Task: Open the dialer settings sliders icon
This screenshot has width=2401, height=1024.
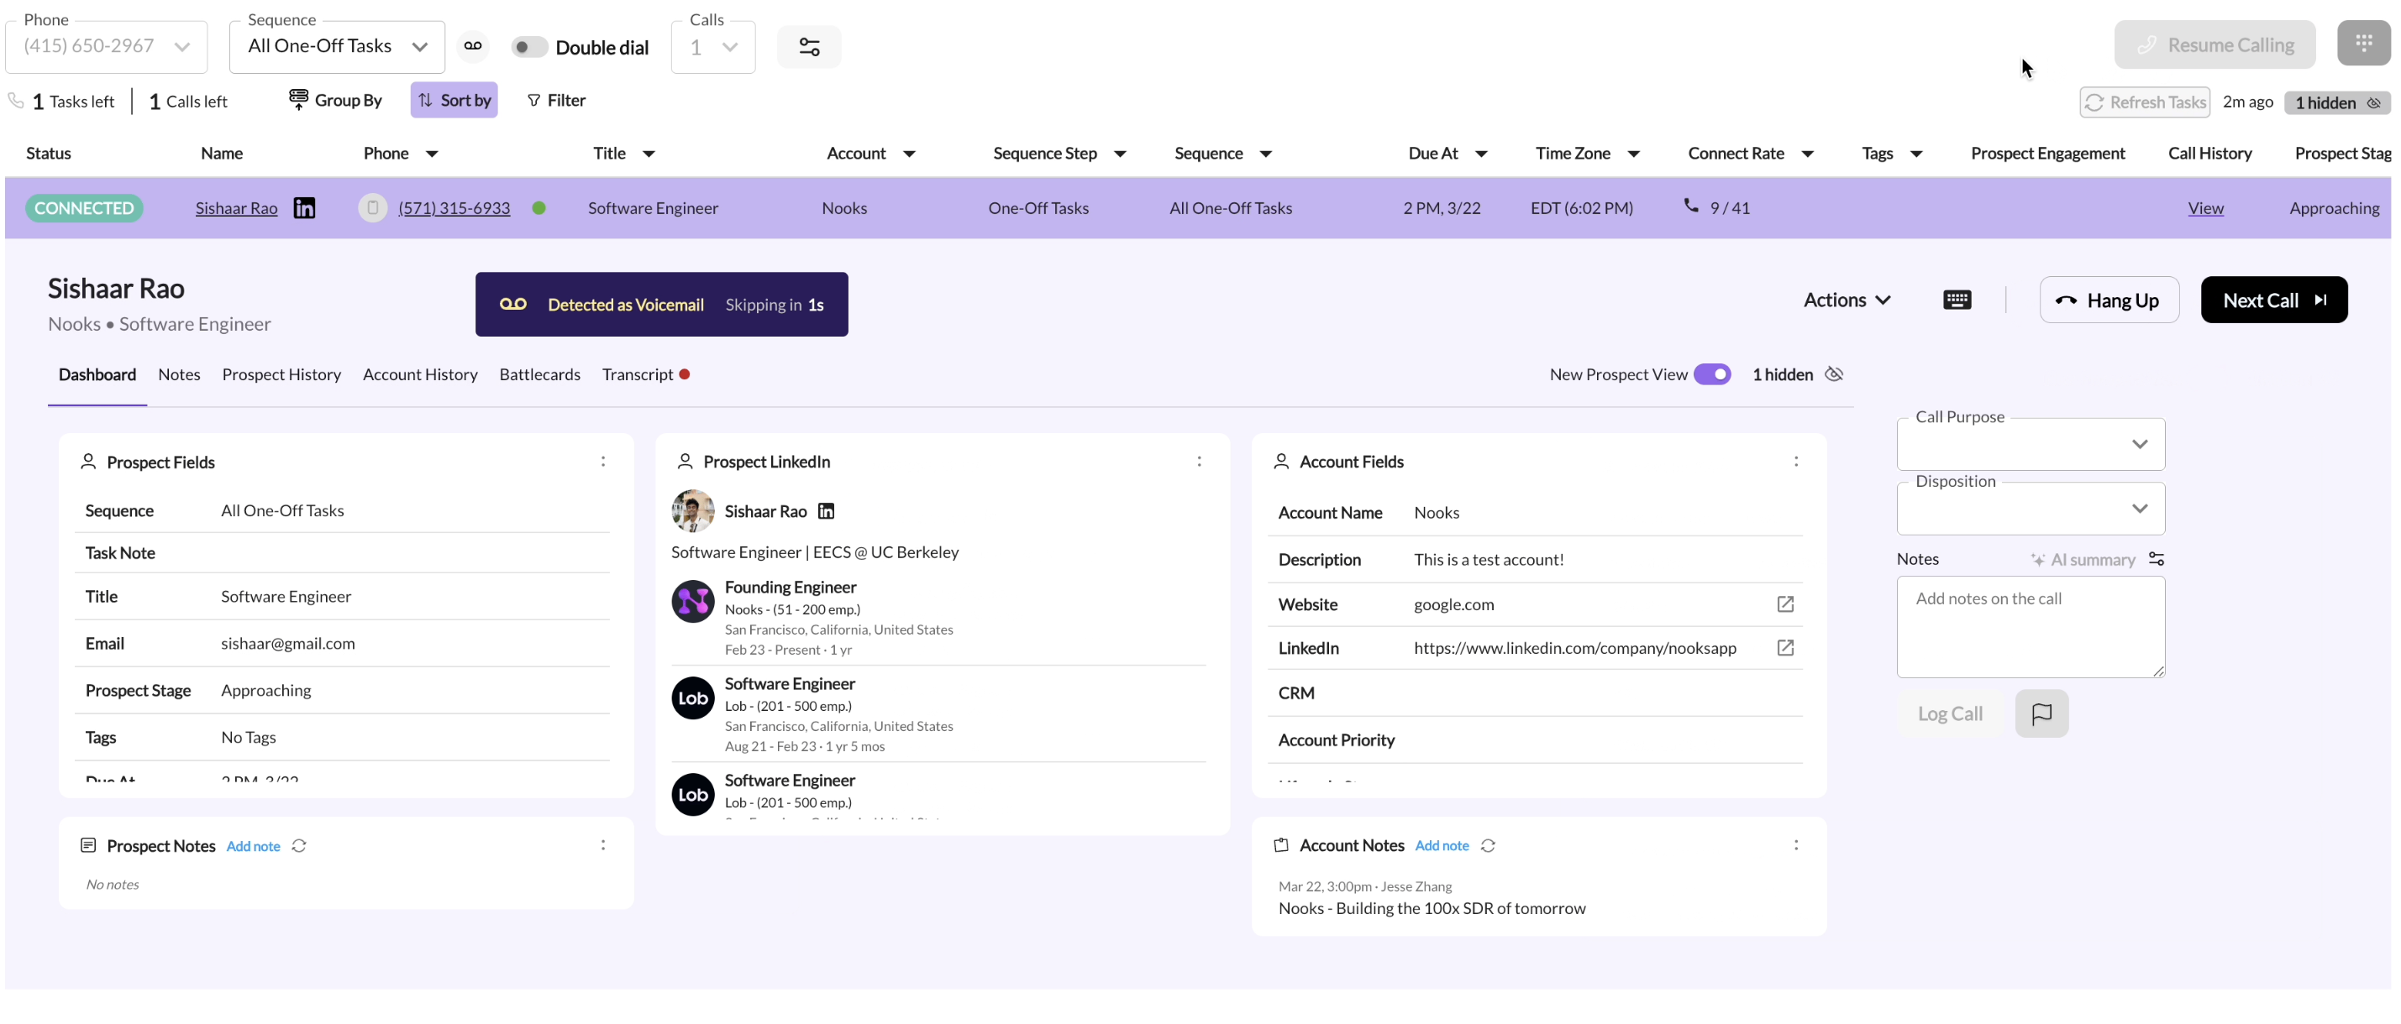Action: (809, 46)
